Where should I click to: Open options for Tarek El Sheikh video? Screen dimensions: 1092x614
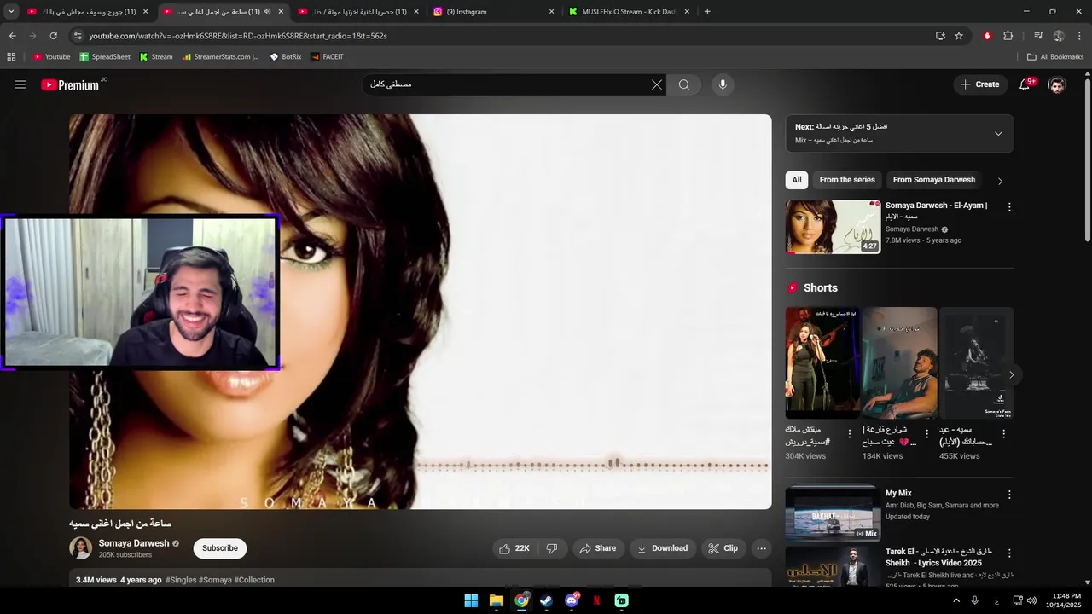(x=1009, y=553)
